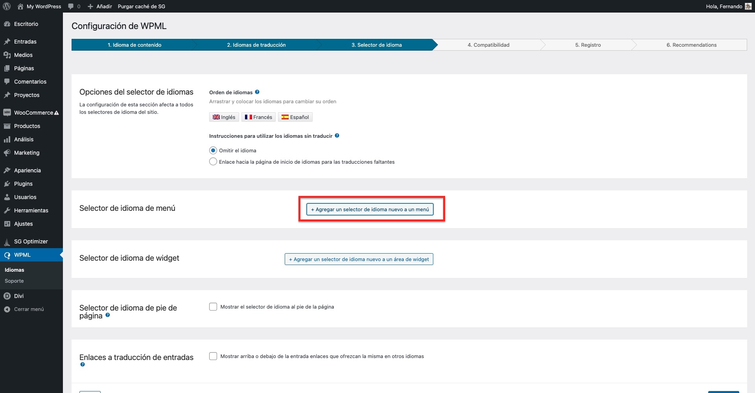The height and width of the screenshot is (393, 755).
Task: Enable links to post translations checkbox
Action: click(x=213, y=356)
